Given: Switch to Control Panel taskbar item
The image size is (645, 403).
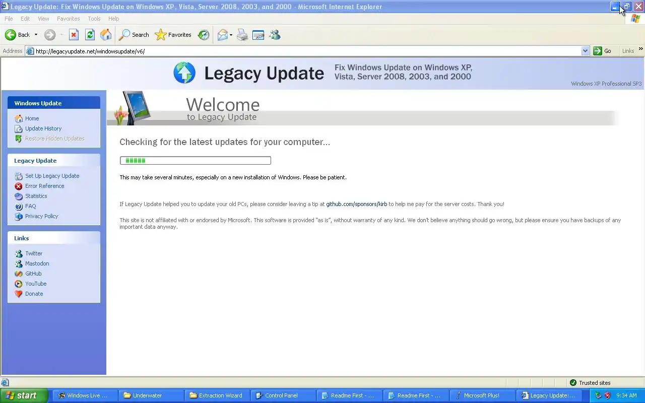Looking at the screenshot, I should 284,395.
